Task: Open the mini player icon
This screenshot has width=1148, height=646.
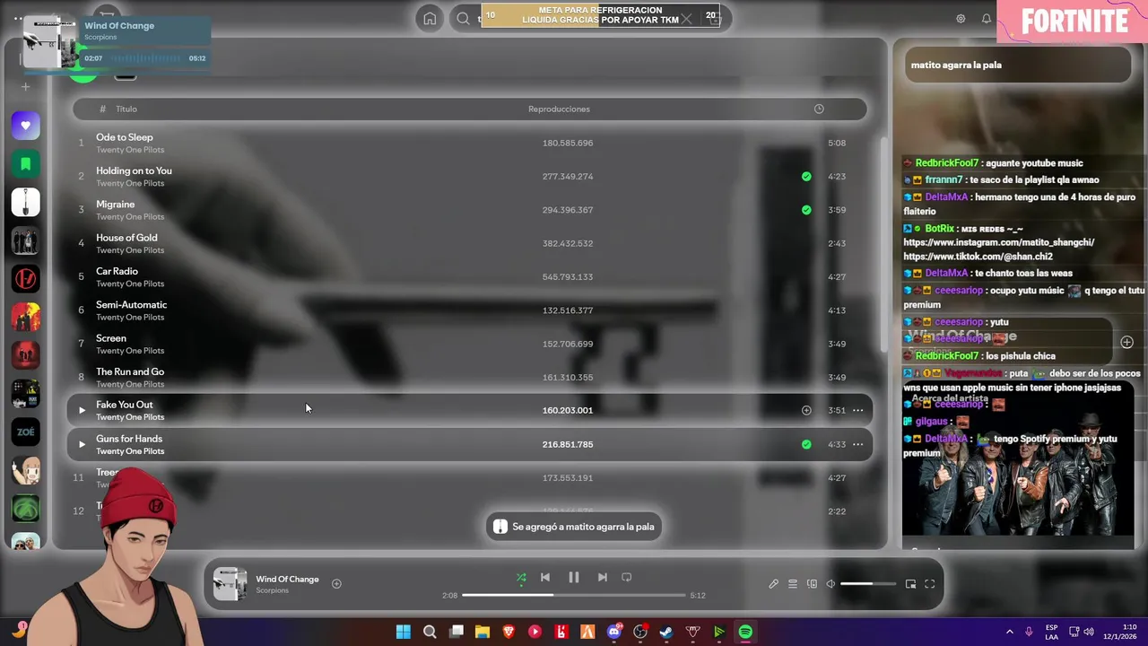Action: (910, 584)
